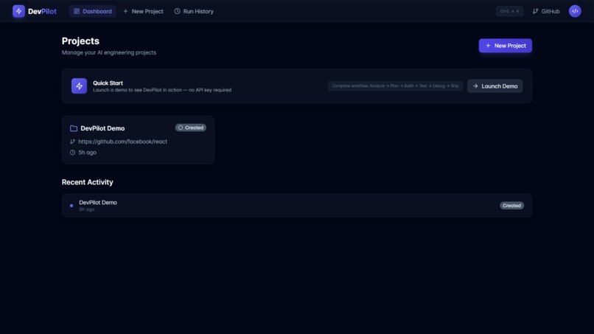Open the New Project nav item
The height and width of the screenshot is (334, 594).
(143, 11)
